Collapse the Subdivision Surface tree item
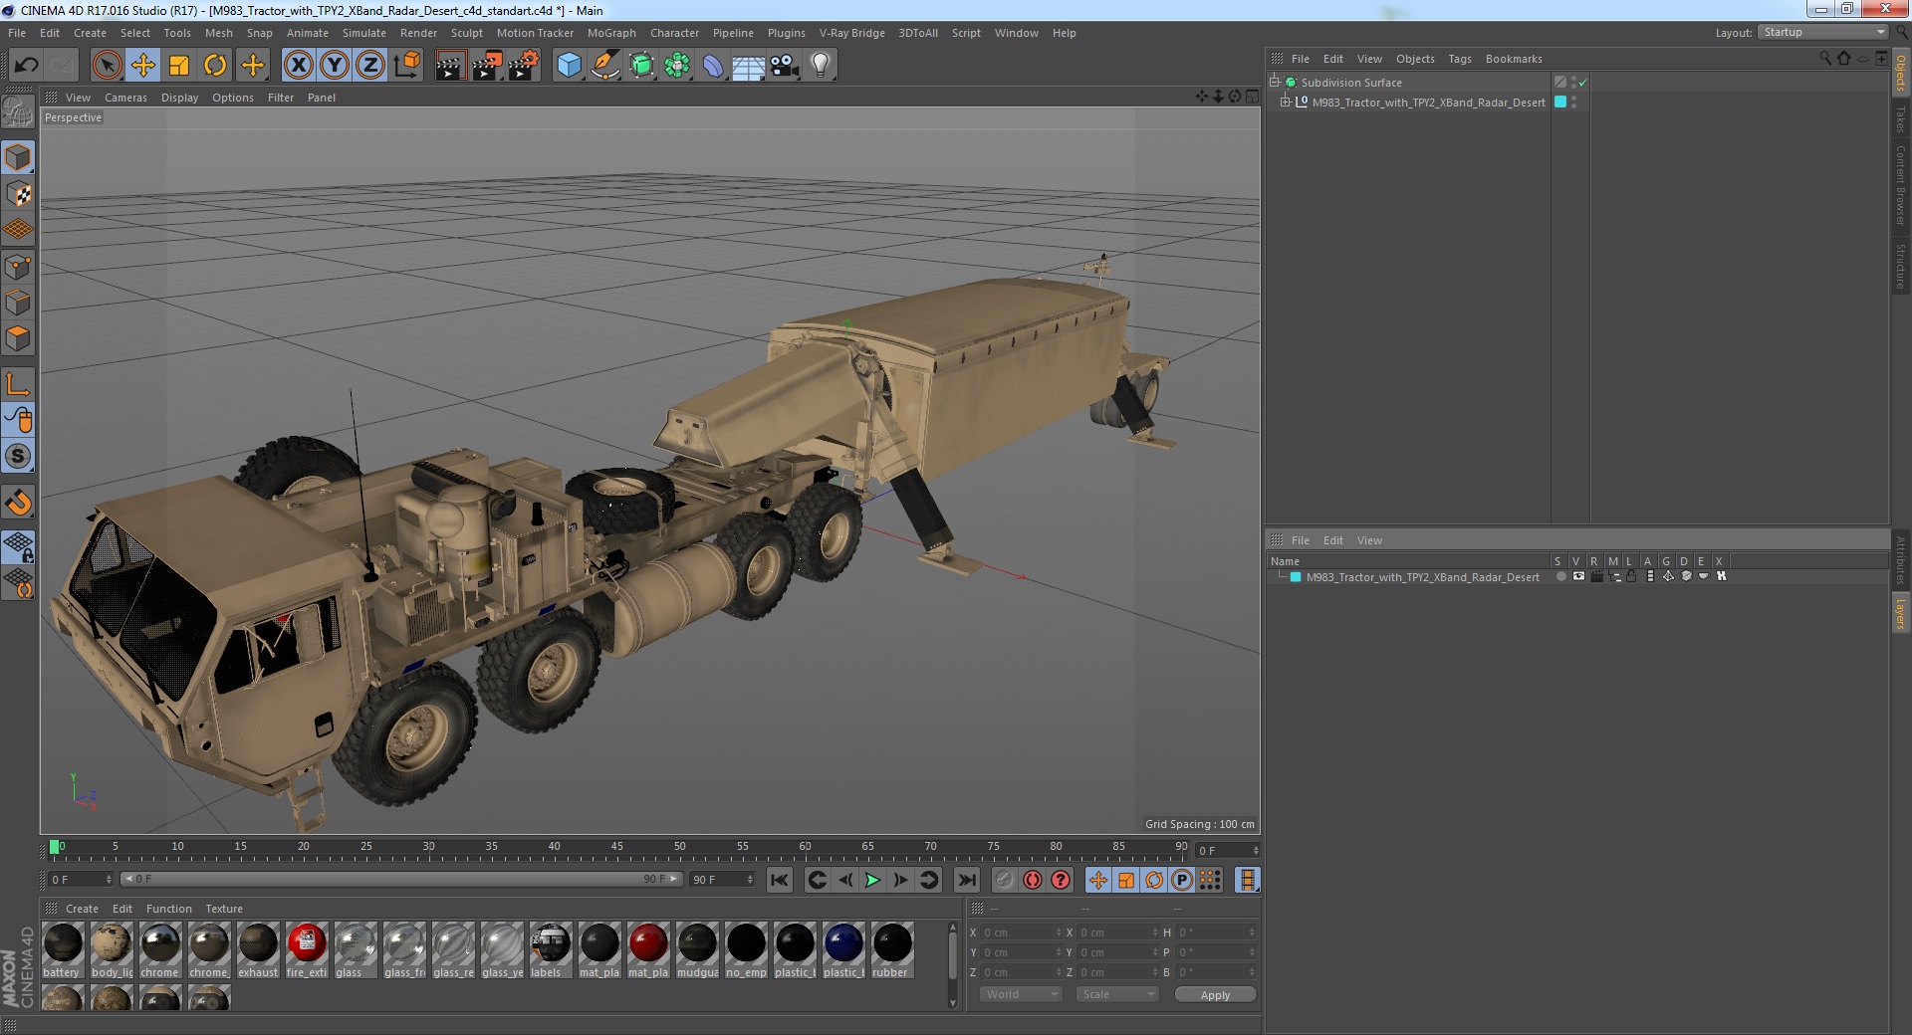1912x1035 pixels. 1274,82
